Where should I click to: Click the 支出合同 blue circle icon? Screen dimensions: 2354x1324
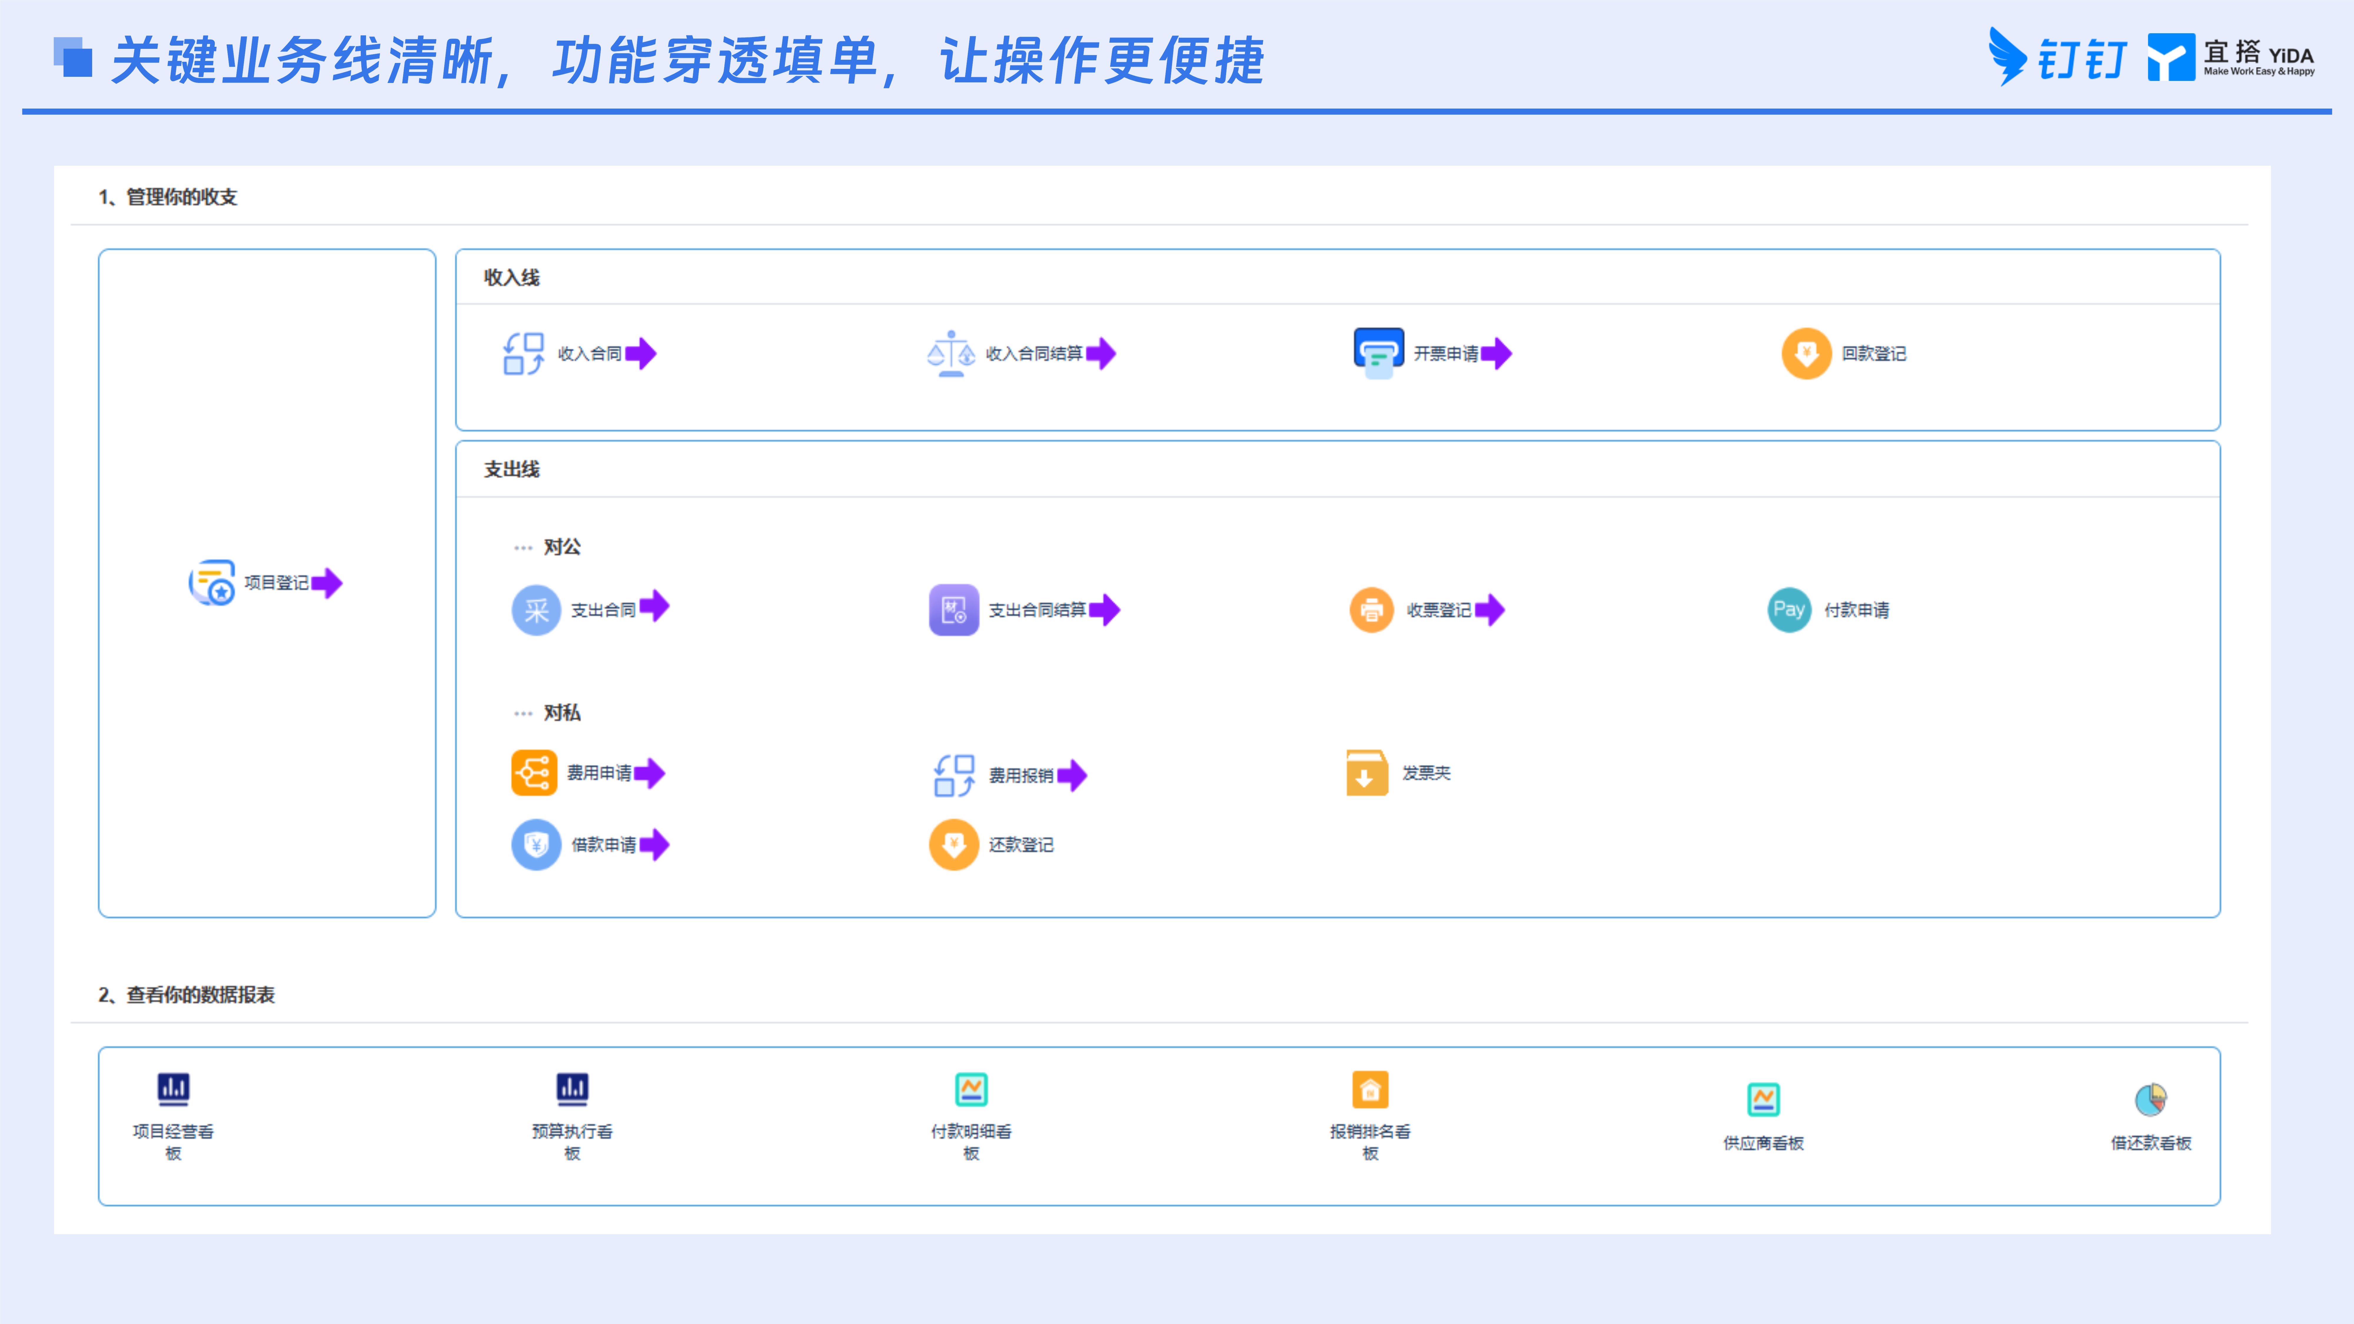(x=536, y=611)
